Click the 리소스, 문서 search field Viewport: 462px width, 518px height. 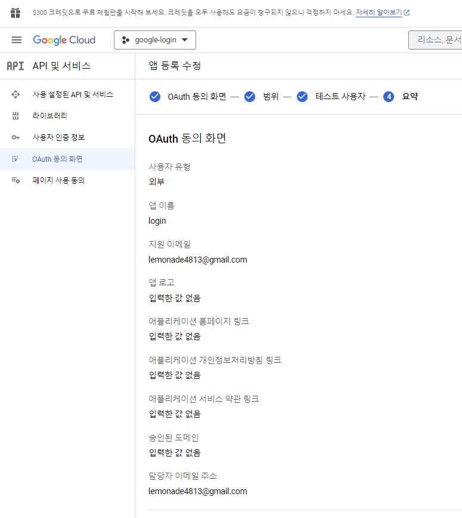[435, 40]
